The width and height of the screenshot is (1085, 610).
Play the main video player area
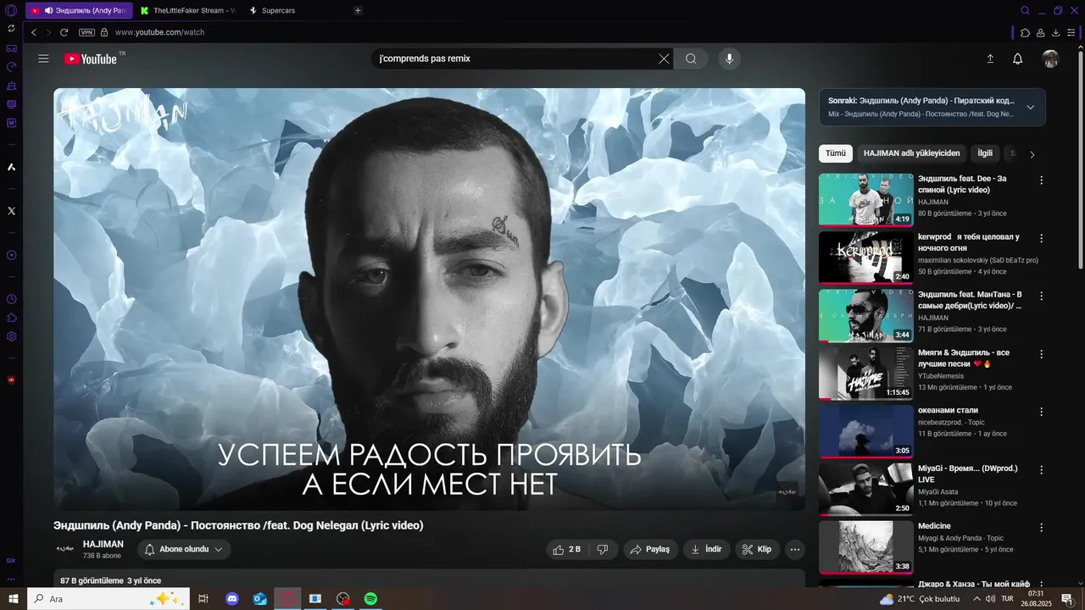tap(429, 299)
